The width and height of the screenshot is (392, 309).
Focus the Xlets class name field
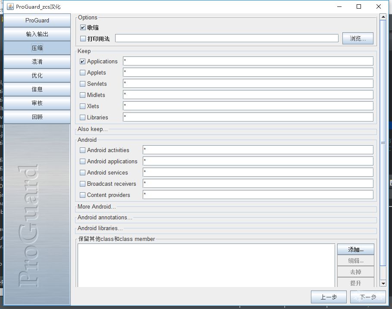click(248, 106)
